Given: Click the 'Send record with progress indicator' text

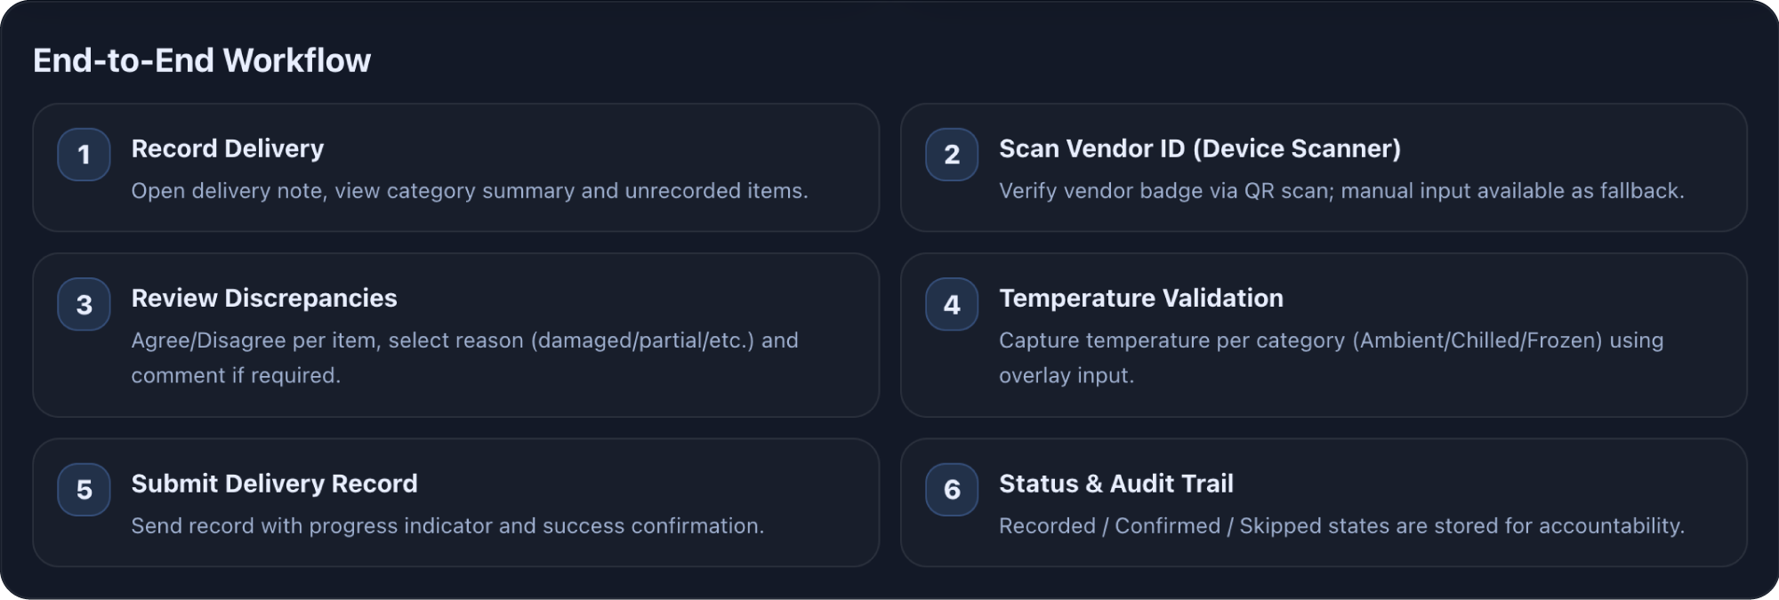Looking at the screenshot, I should tap(447, 526).
